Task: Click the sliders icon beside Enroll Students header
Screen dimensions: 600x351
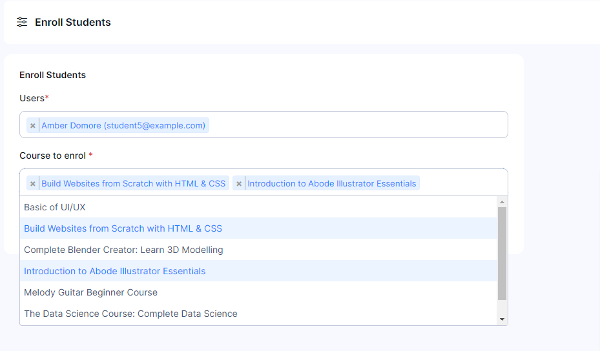Action: (22, 22)
